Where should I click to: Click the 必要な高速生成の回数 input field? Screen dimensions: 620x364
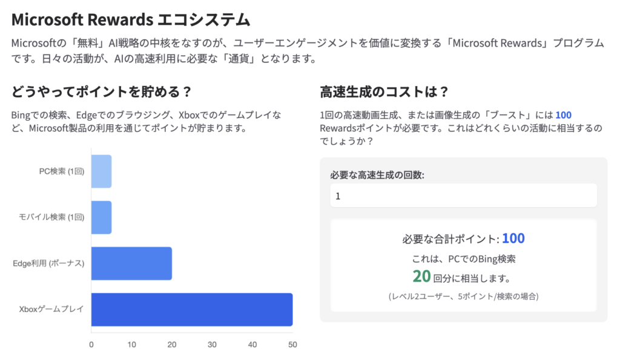463,196
